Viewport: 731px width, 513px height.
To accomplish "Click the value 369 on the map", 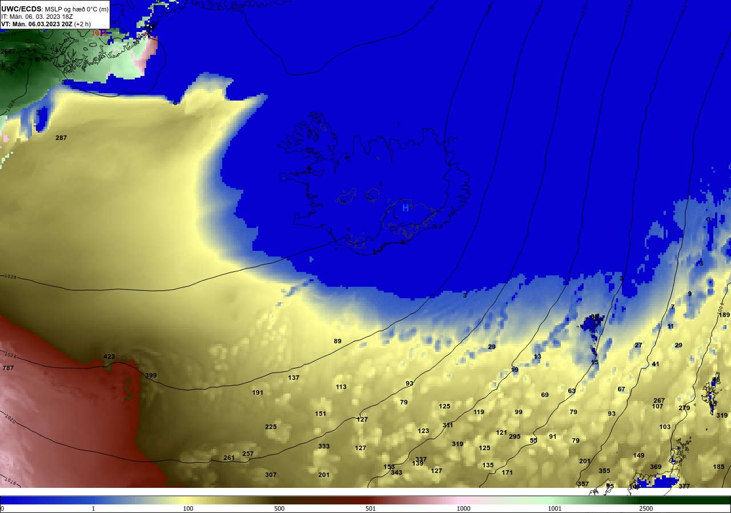I will (656, 467).
